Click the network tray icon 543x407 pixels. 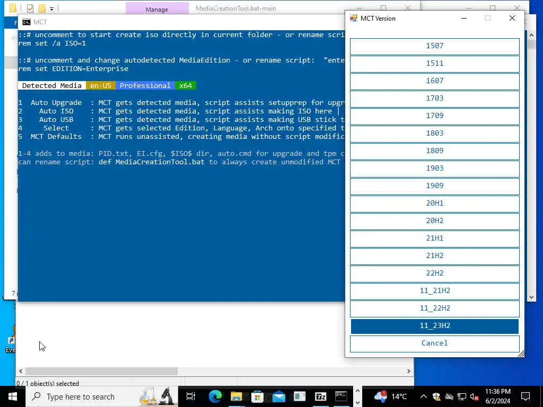coord(462,396)
